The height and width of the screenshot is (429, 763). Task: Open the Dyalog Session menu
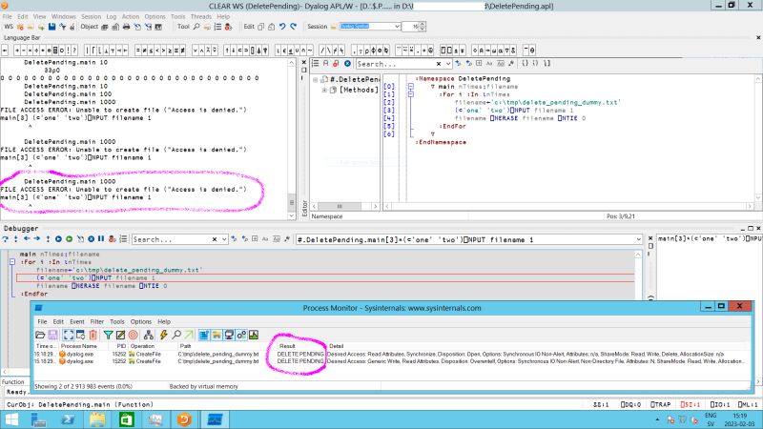[91, 16]
